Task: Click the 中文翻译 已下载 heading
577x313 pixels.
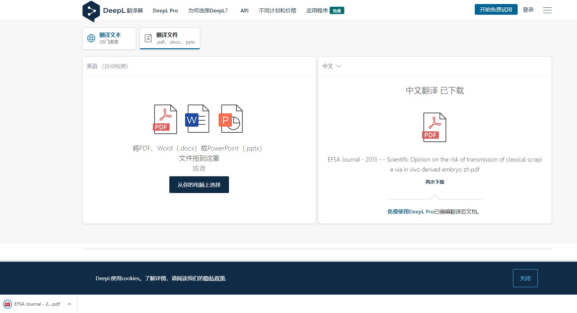Action: point(435,90)
